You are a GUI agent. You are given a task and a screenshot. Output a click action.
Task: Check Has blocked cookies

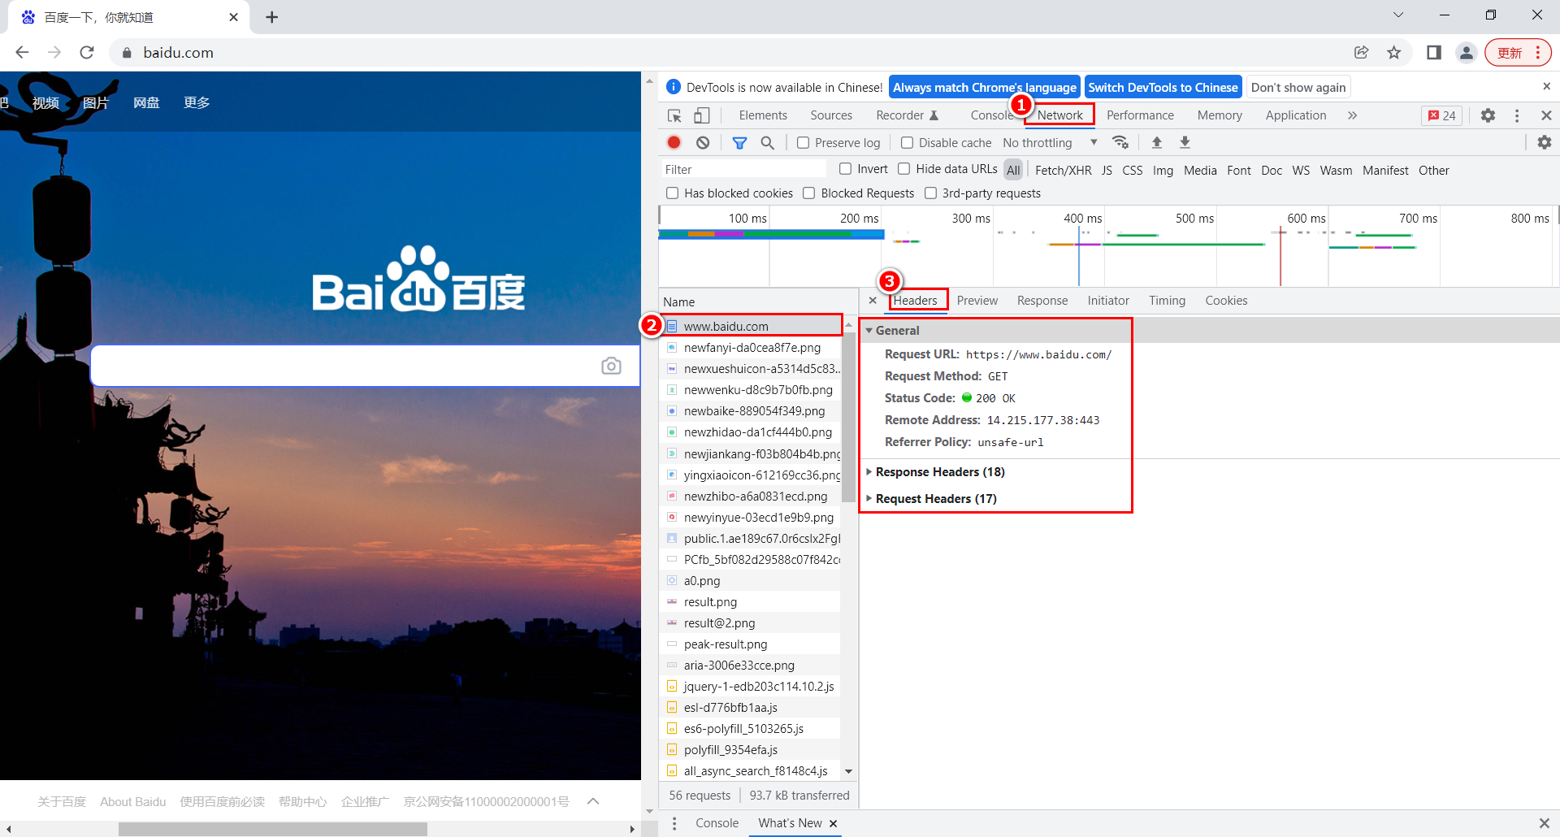pos(672,193)
